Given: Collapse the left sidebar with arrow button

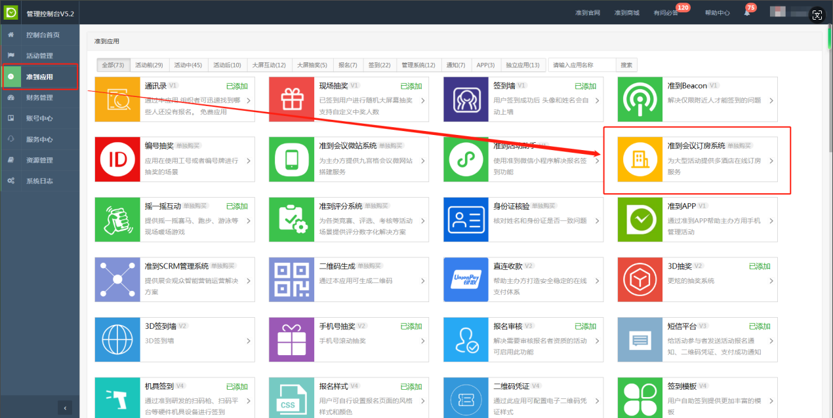Looking at the screenshot, I should click(64, 408).
